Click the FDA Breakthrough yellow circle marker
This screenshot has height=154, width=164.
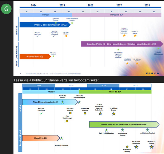click(67, 121)
